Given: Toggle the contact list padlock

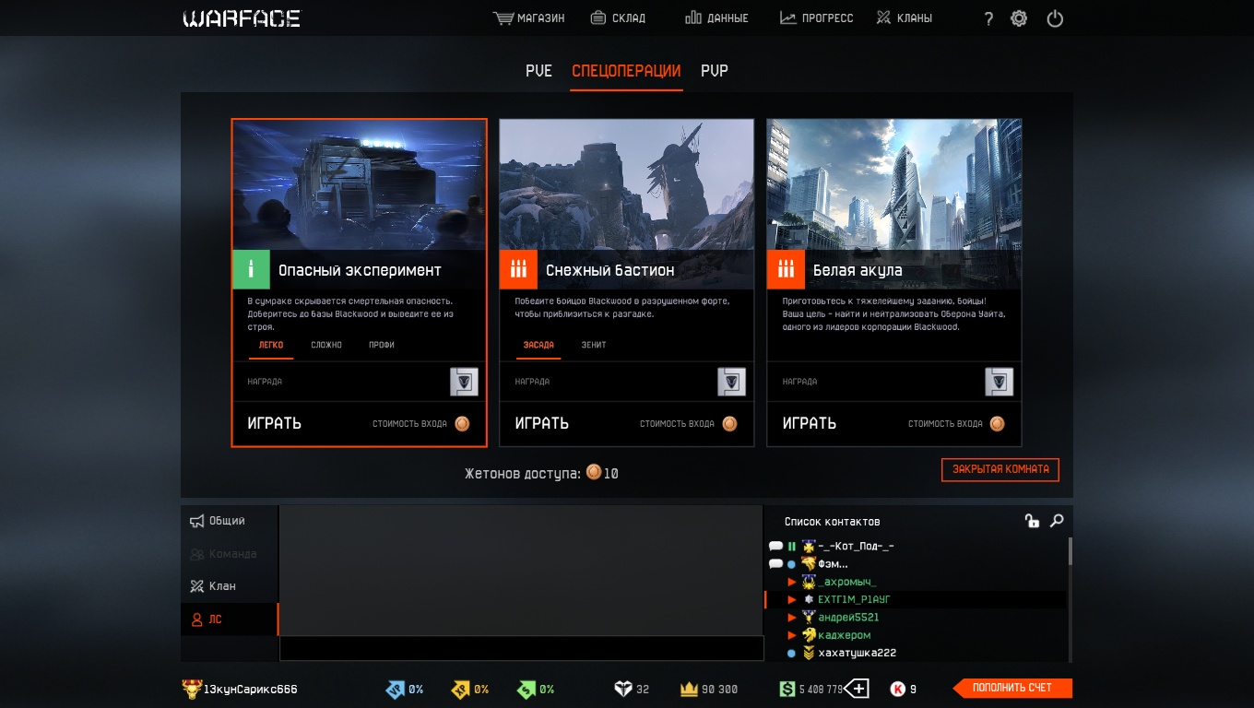Looking at the screenshot, I should [x=1032, y=521].
